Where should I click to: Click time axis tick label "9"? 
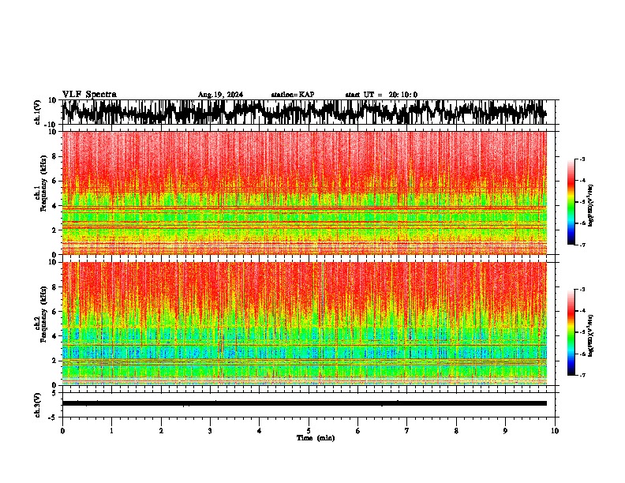[x=505, y=431]
